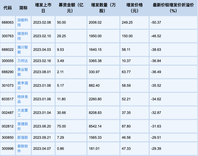
Task: Click discount value -29.51
Action: point(156,138)
